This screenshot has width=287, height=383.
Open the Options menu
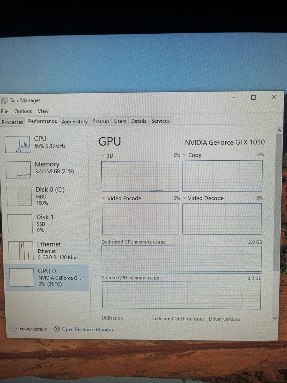pyautogui.click(x=23, y=111)
